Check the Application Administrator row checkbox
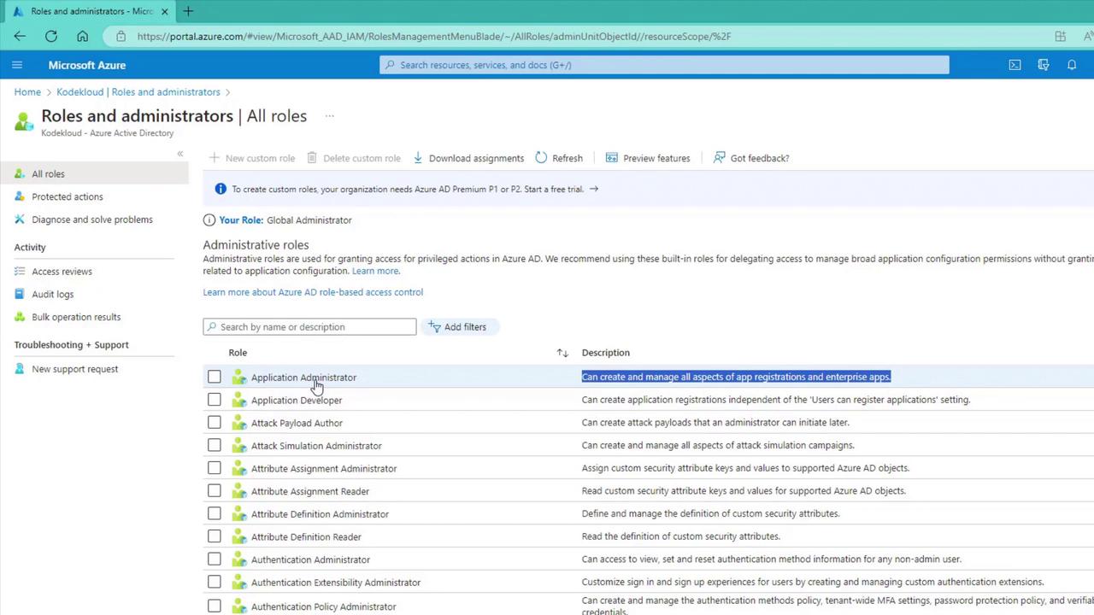Viewport: 1094px width, 615px height. click(215, 377)
